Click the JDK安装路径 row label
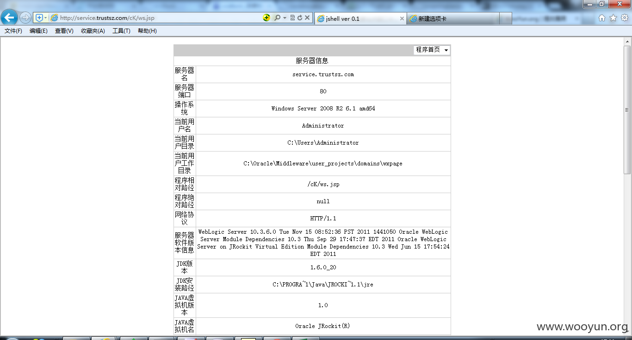 (185, 285)
